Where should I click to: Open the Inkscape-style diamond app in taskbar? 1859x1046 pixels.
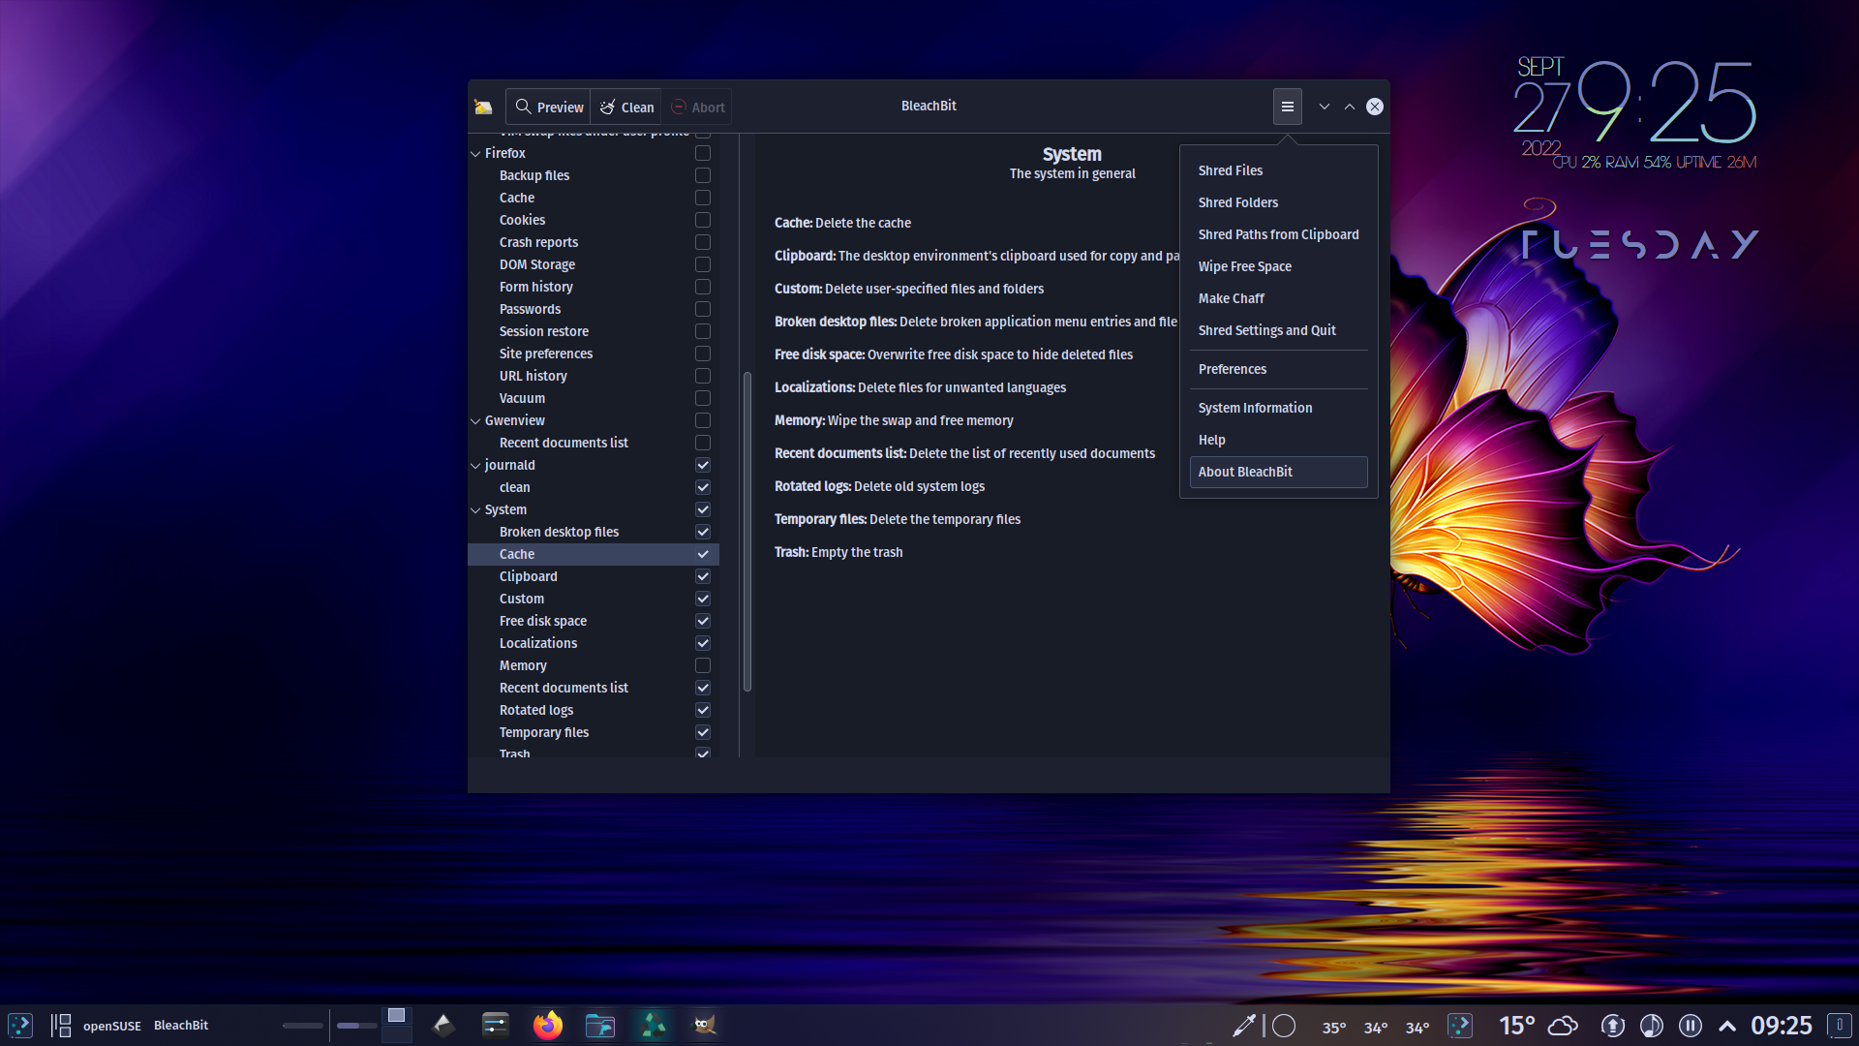pyautogui.click(x=443, y=1025)
